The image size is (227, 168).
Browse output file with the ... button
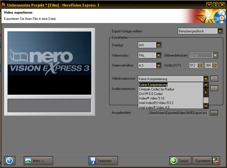214,113
